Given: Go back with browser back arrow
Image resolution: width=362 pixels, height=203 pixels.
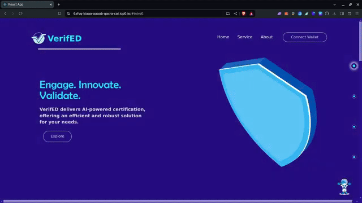Looking at the screenshot, I should pyautogui.click(x=5, y=14).
